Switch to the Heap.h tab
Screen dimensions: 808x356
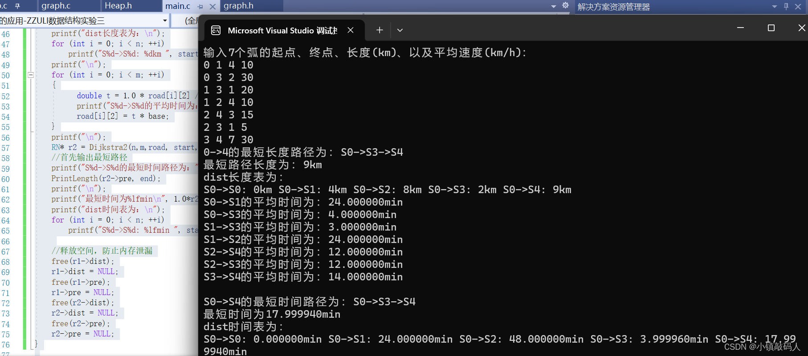click(x=118, y=6)
